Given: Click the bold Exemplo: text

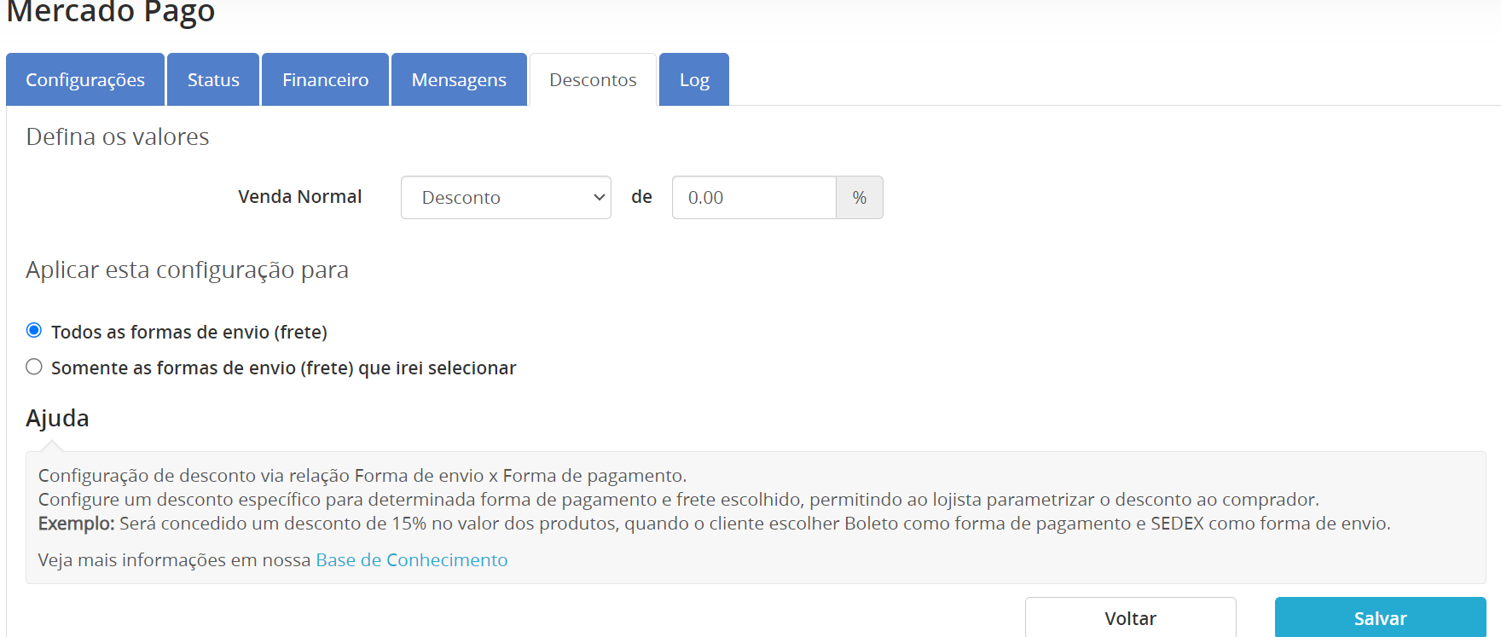Looking at the screenshot, I should point(76,524).
